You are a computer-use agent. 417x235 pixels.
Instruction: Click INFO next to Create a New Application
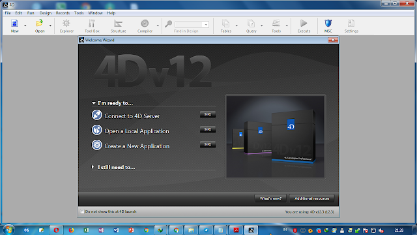[x=208, y=144]
